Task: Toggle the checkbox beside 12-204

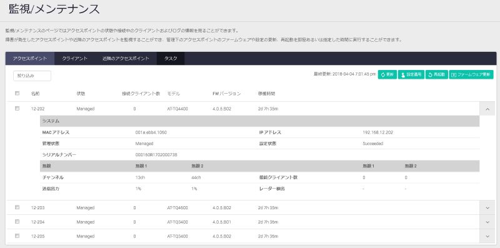Action: point(17,222)
